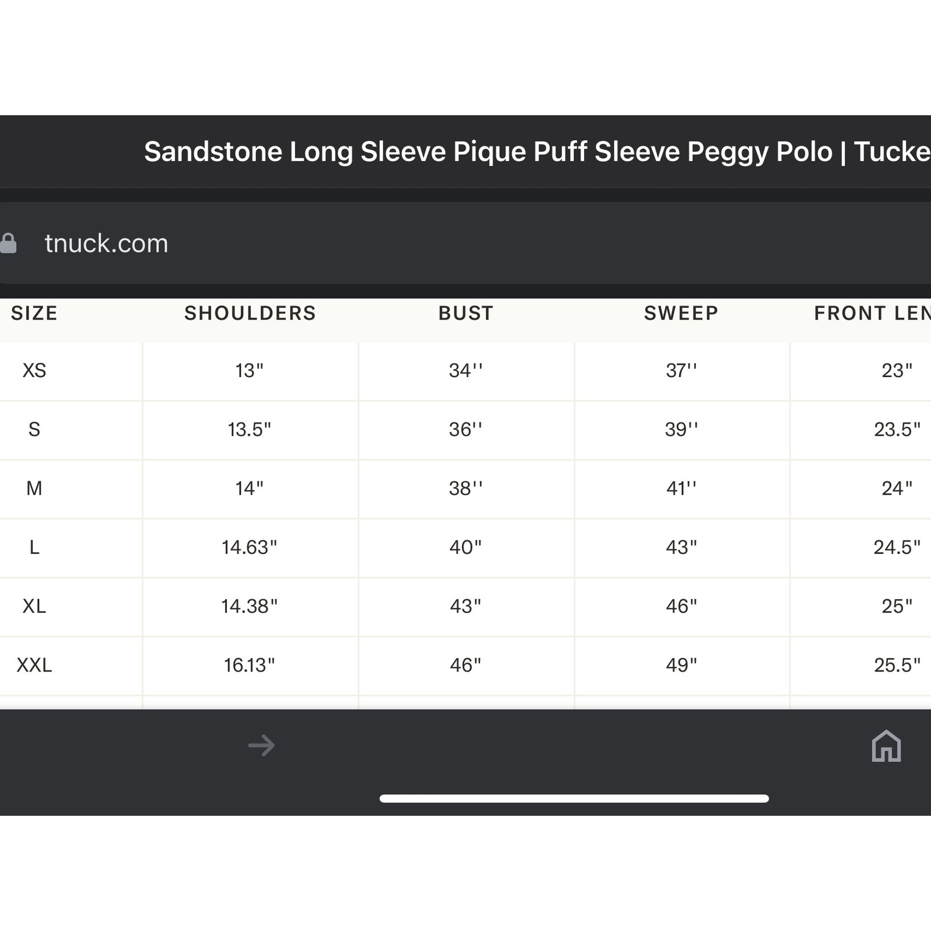The image size is (931, 931).
Task: Select the SHOULDERS column header
Action: coord(250,314)
